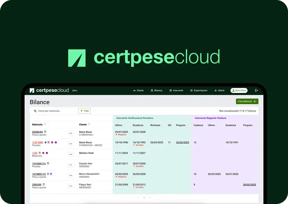Image resolution: width=288 pixels, height=204 pixels.
Task: Open actions menu on Claudio Neri's row
Action: (71, 164)
